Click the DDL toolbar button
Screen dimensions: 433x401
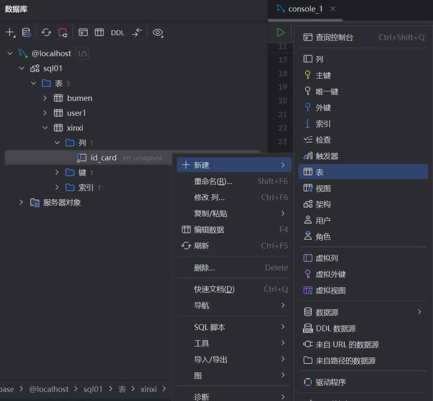point(118,33)
